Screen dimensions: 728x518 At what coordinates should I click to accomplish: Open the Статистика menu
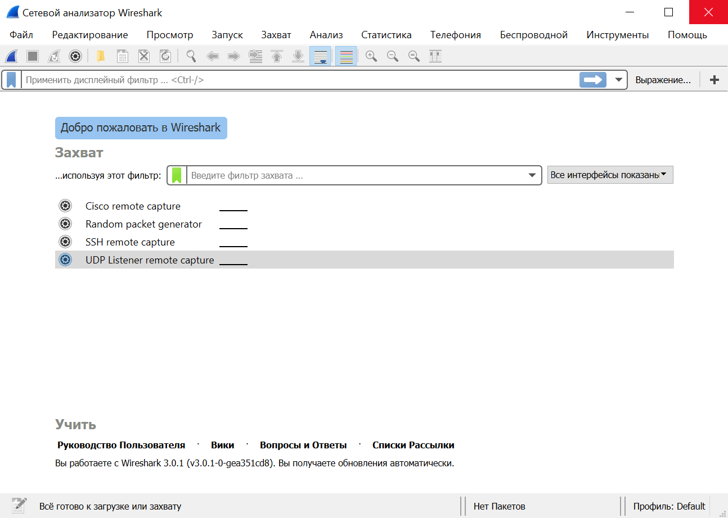pos(387,35)
